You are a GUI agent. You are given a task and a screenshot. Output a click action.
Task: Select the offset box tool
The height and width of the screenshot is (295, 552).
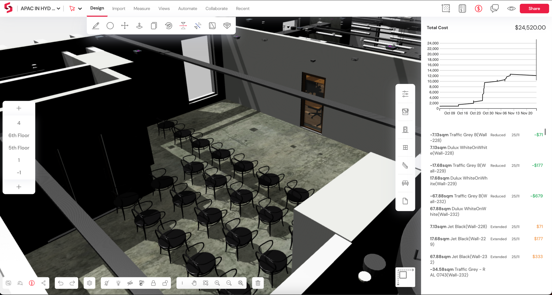(227, 26)
